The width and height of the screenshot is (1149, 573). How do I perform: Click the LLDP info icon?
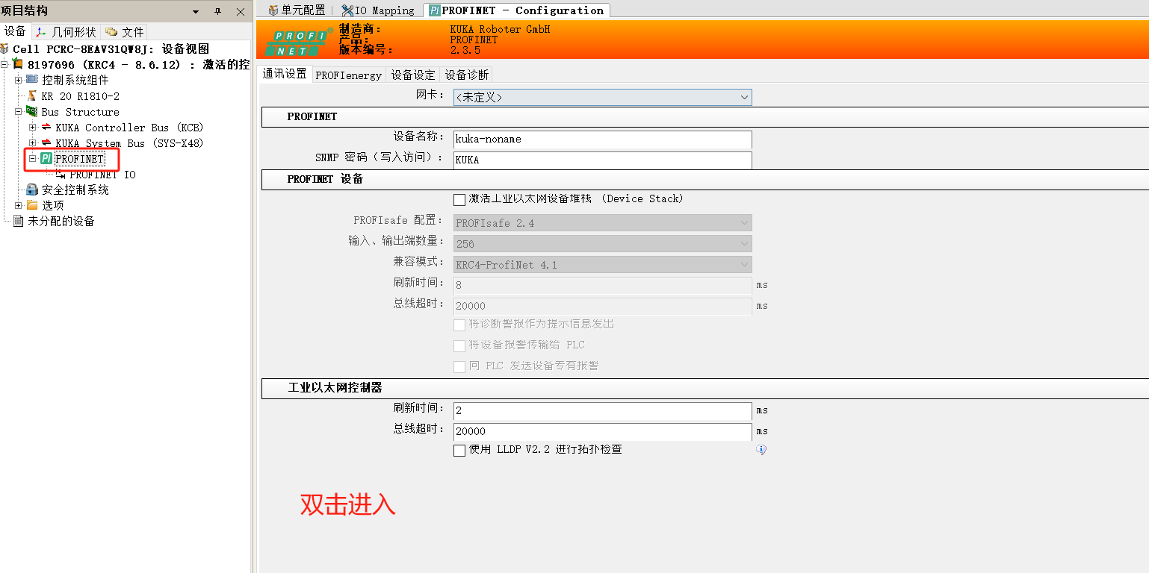(x=761, y=450)
